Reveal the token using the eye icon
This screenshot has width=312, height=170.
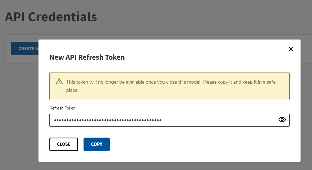coord(282,120)
